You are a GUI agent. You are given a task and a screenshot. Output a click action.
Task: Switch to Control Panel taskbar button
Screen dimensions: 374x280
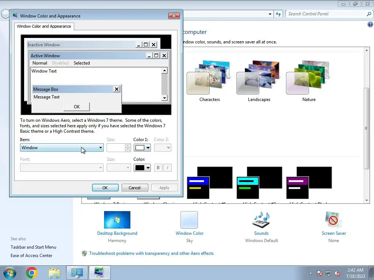pyautogui.click(x=77, y=273)
